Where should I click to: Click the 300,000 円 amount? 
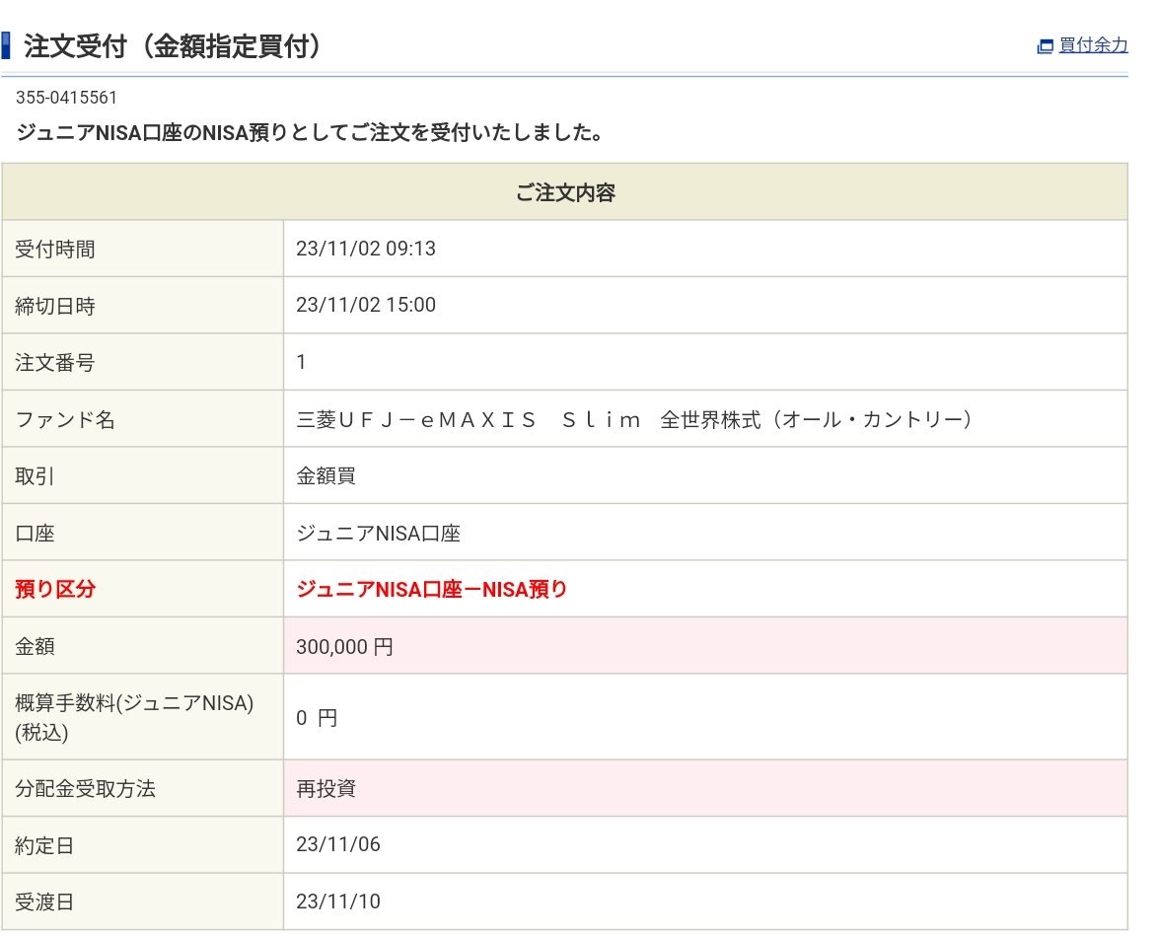click(344, 647)
